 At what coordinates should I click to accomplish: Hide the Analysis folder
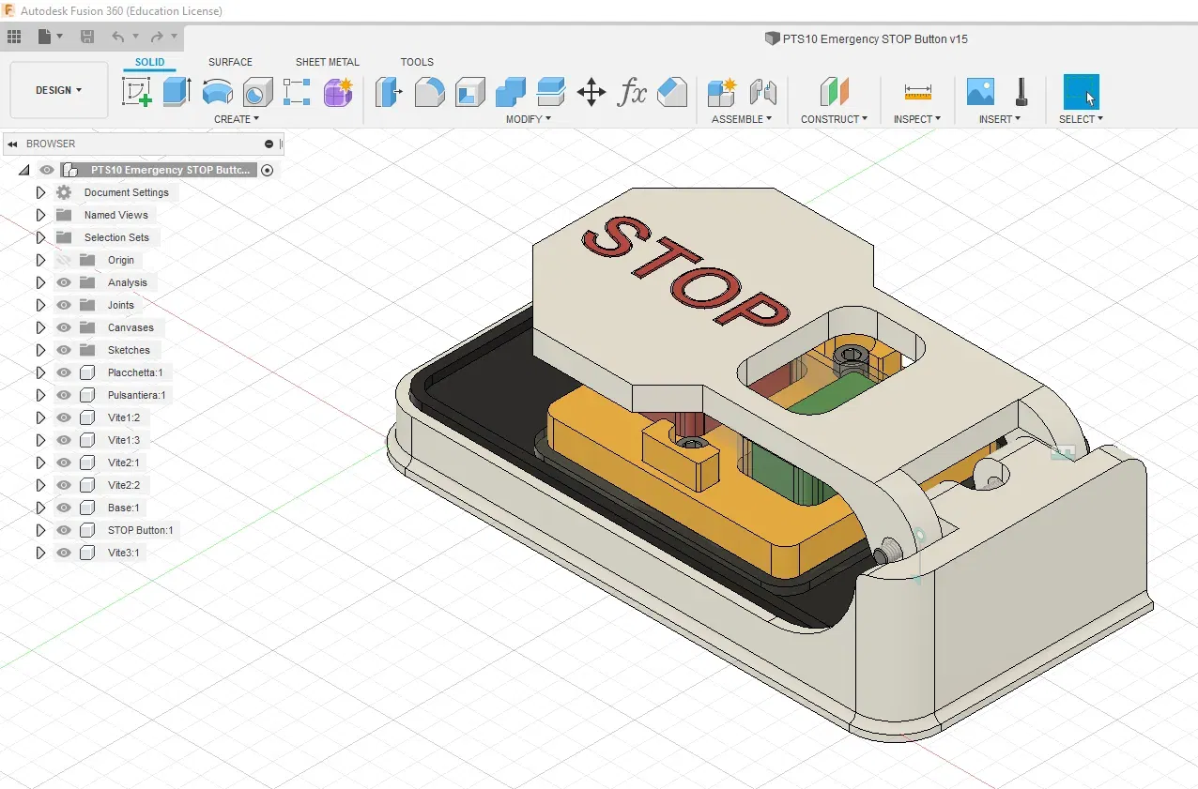pos(64,282)
